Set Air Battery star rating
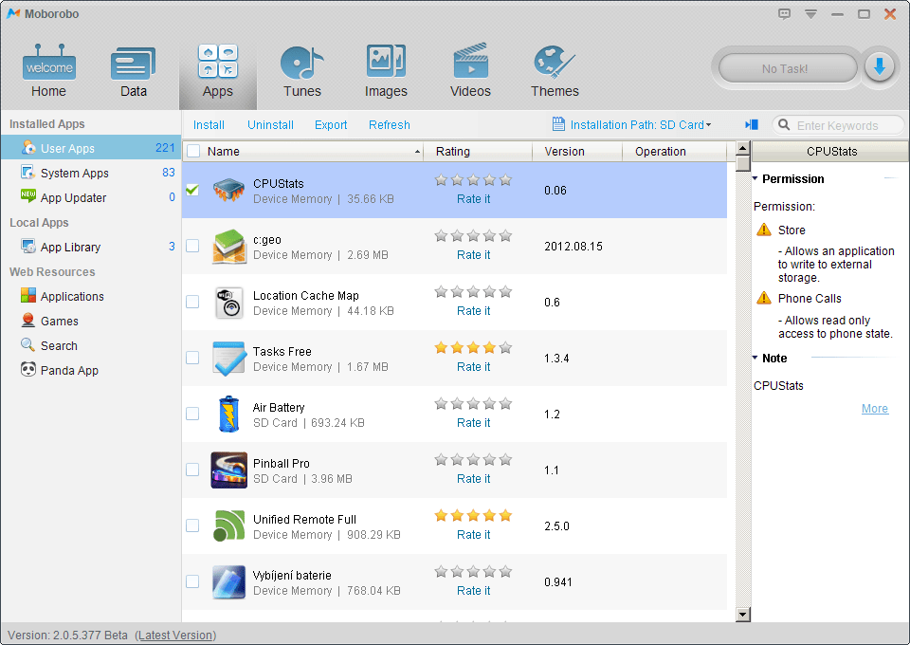Image resolution: width=910 pixels, height=645 pixels. tap(473, 403)
